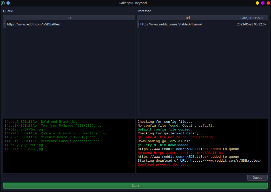Click 'No config file found' log line
Image resolution: width=271 pixels, height=192 pixels.
[176, 126]
